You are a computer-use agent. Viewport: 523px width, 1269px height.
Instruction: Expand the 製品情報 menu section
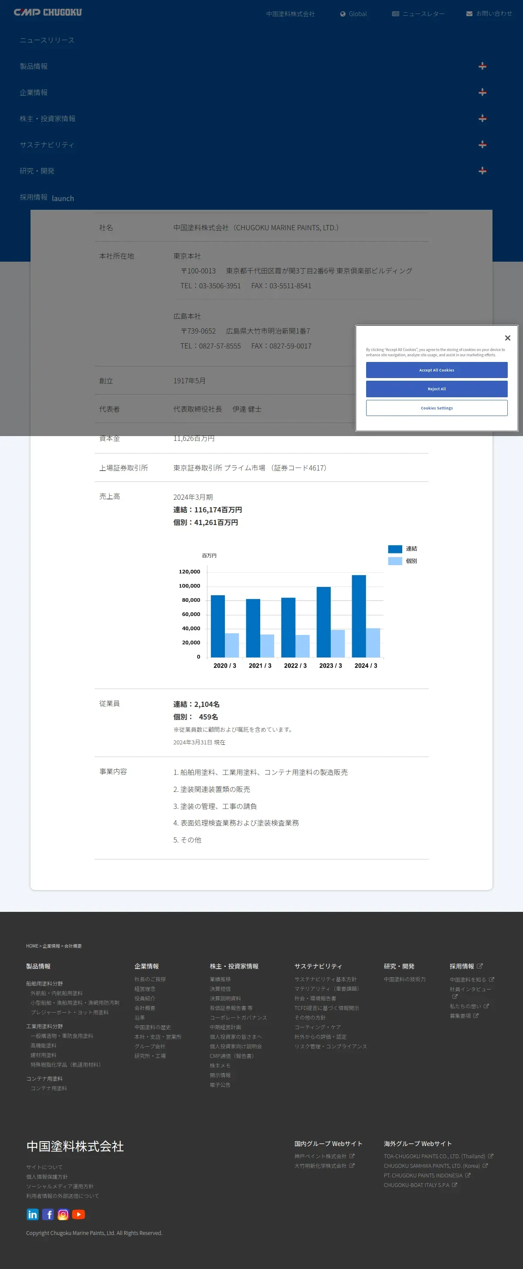tap(482, 66)
